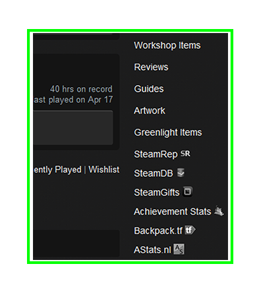Open the Backpack.tf text link
Viewport: 261px width, 293px height.
(x=158, y=231)
